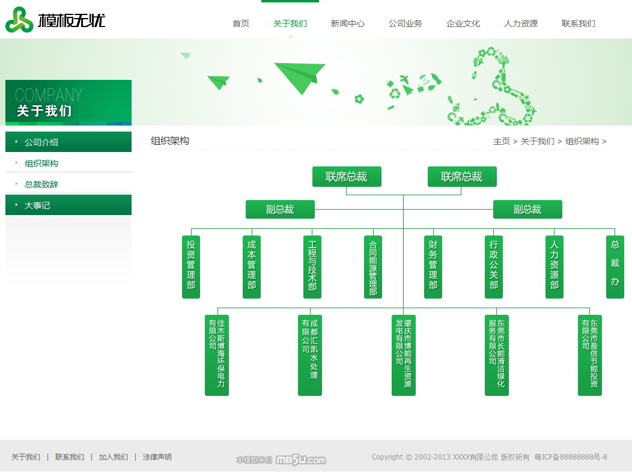The width and height of the screenshot is (632, 474).
Task: Click the 模板无忧 green logo
Action: click(55, 21)
